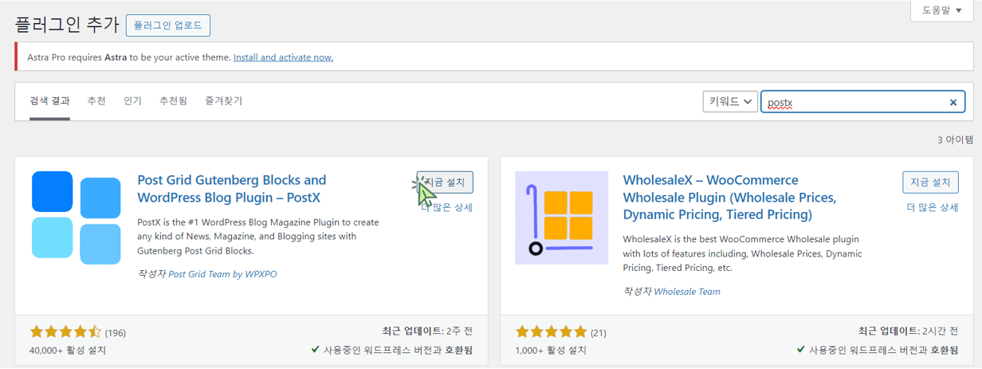
Task: Click the 3 아이템 results count text
Action: pos(956,140)
